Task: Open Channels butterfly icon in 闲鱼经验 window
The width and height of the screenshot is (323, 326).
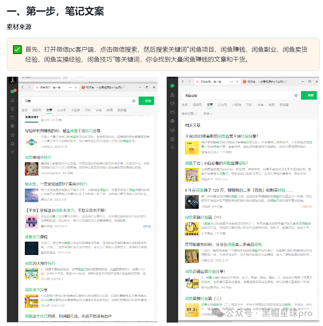Action: 172,130
